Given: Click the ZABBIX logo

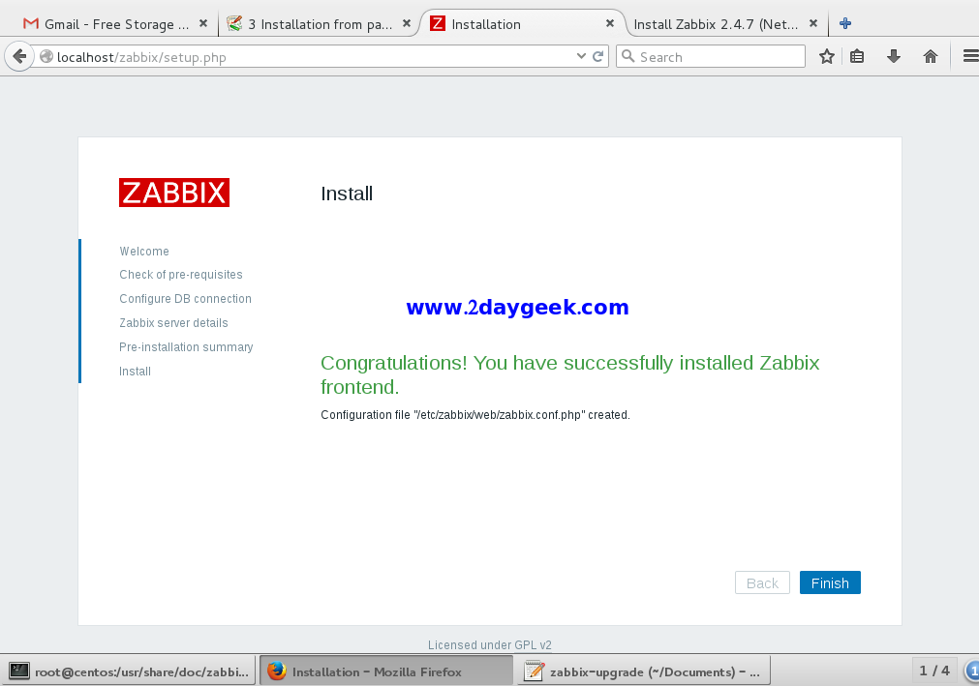Looking at the screenshot, I should [x=174, y=193].
